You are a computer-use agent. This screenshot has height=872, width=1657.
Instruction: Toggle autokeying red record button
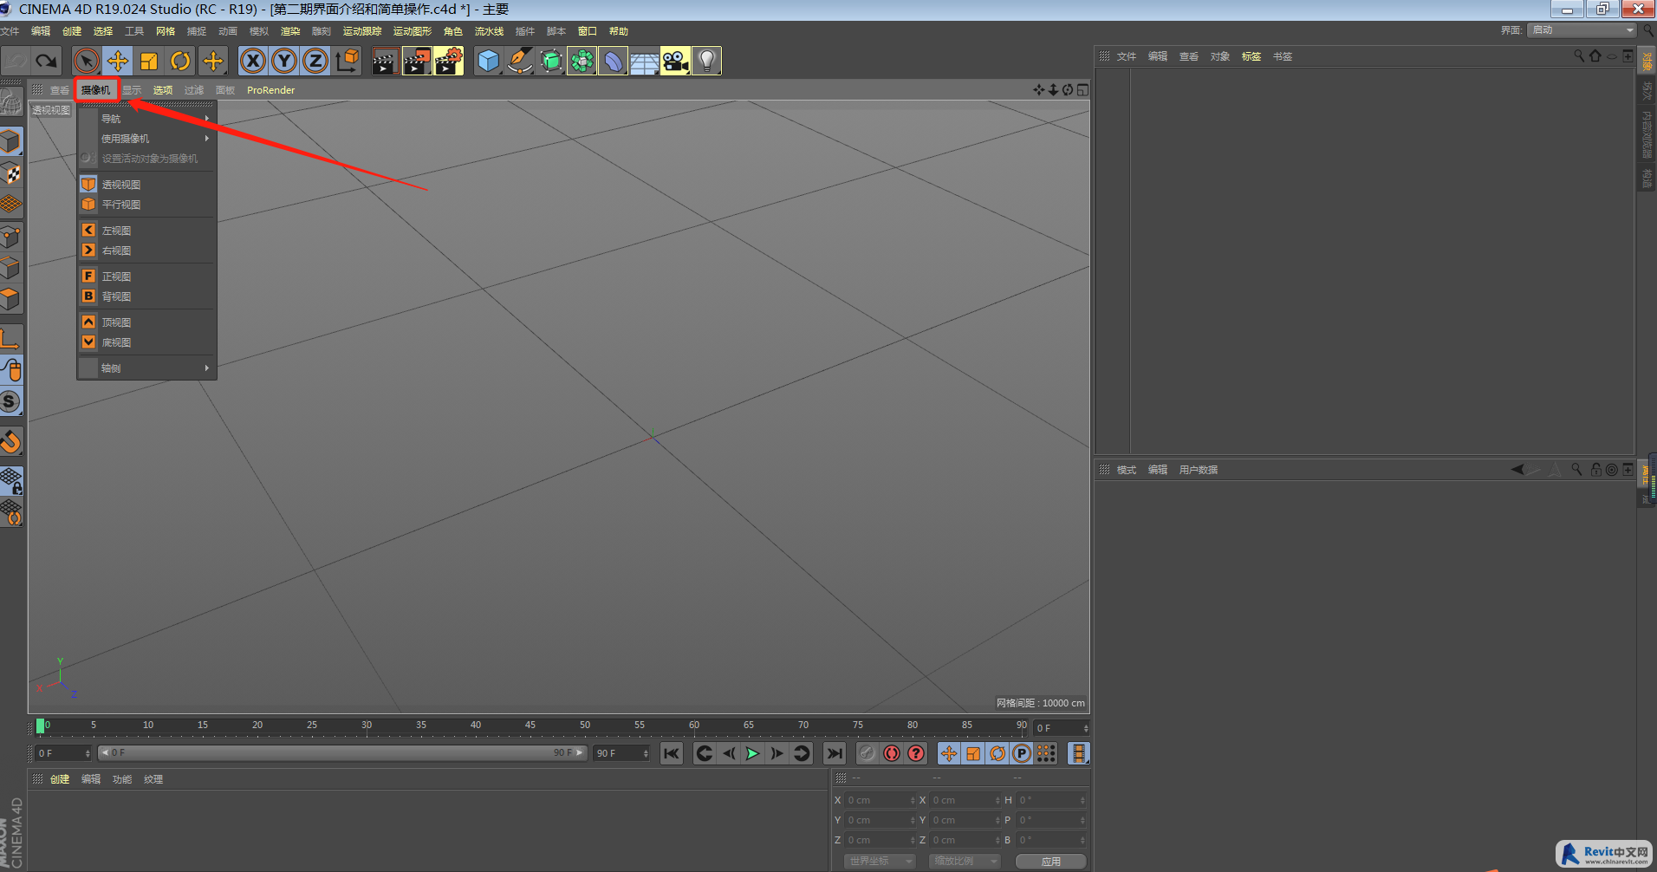coord(892,753)
